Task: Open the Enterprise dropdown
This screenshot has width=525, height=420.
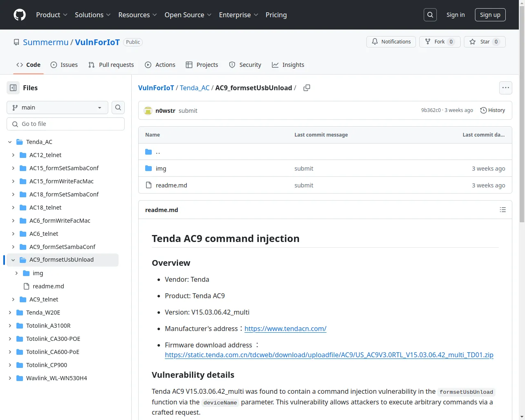Action: coord(238,15)
